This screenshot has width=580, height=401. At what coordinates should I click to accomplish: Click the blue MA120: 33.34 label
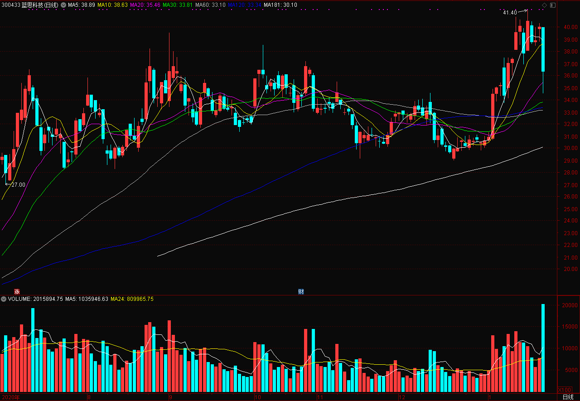pos(244,5)
